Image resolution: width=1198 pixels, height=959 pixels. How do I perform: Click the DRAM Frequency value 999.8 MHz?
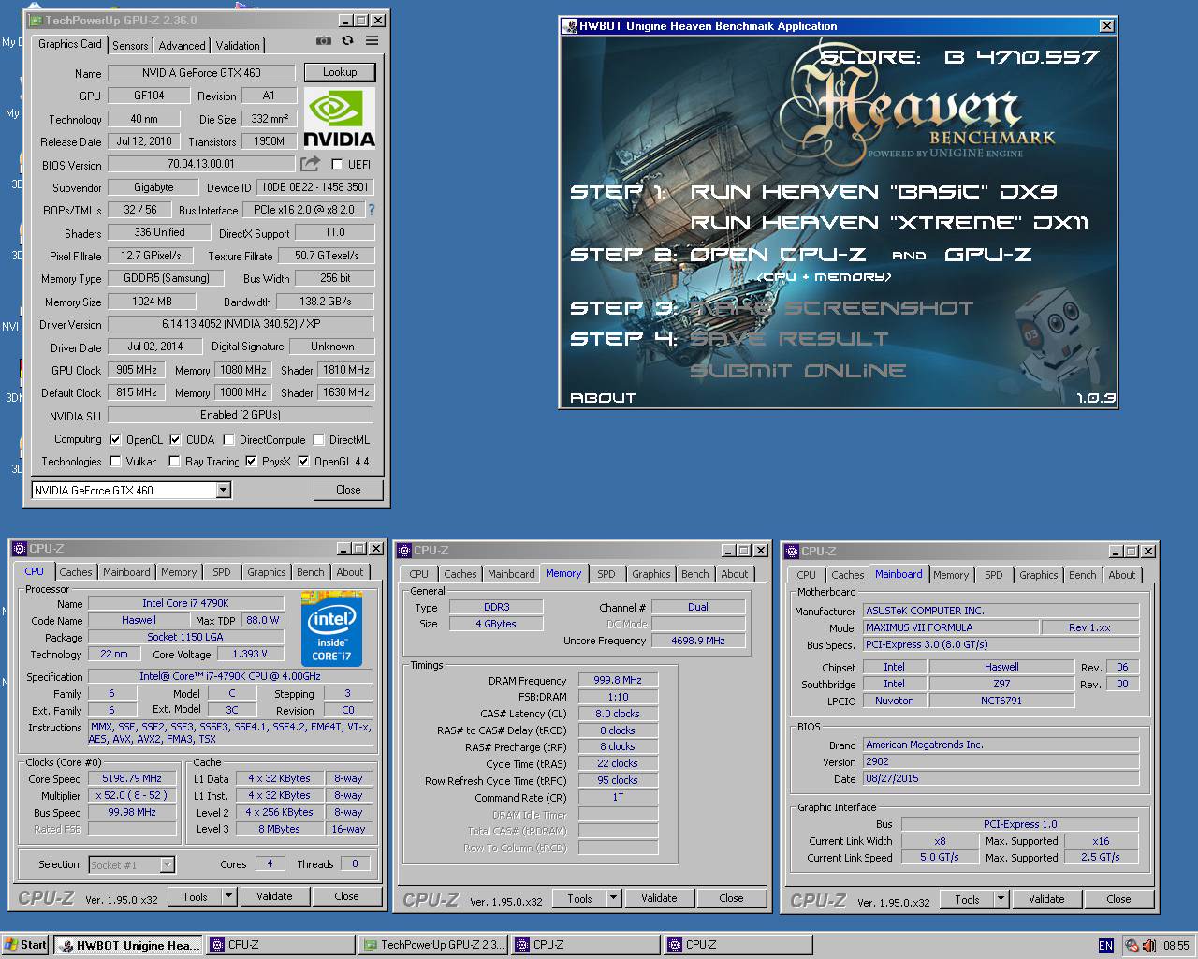point(618,681)
